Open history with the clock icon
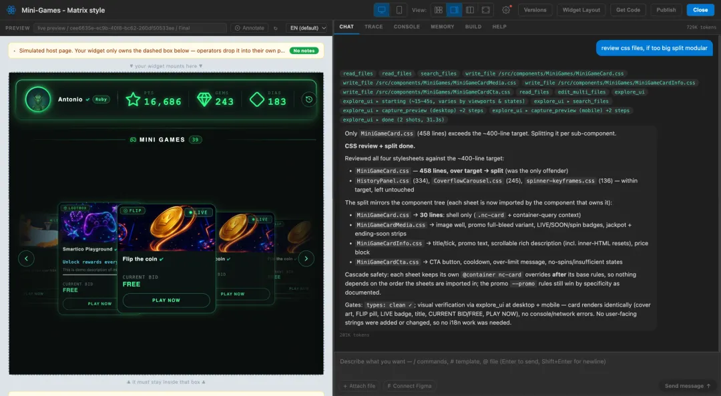Image resolution: width=721 pixels, height=396 pixels. (309, 100)
